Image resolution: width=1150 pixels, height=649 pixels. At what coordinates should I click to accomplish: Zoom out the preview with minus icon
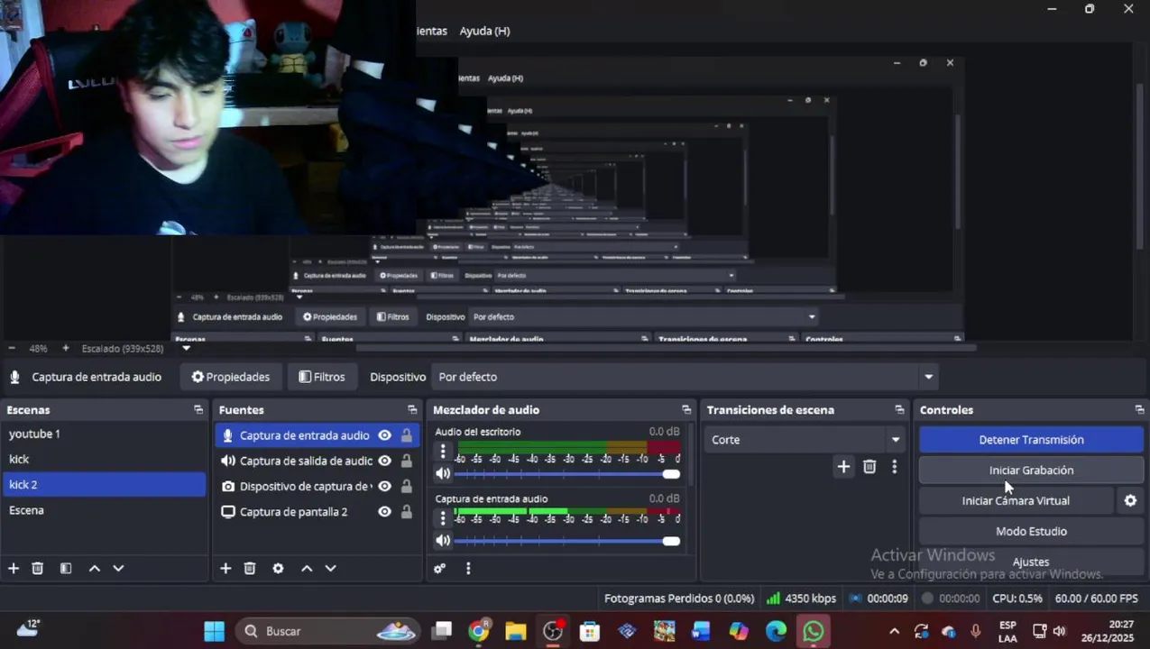pos(12,348)
